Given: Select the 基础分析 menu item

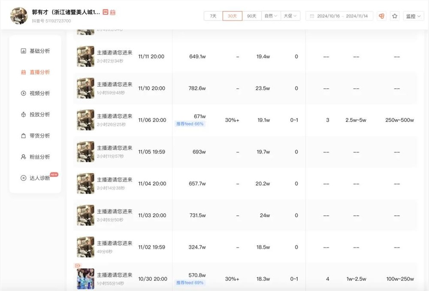Looking at the screenshot, I should tap(38, 50).
